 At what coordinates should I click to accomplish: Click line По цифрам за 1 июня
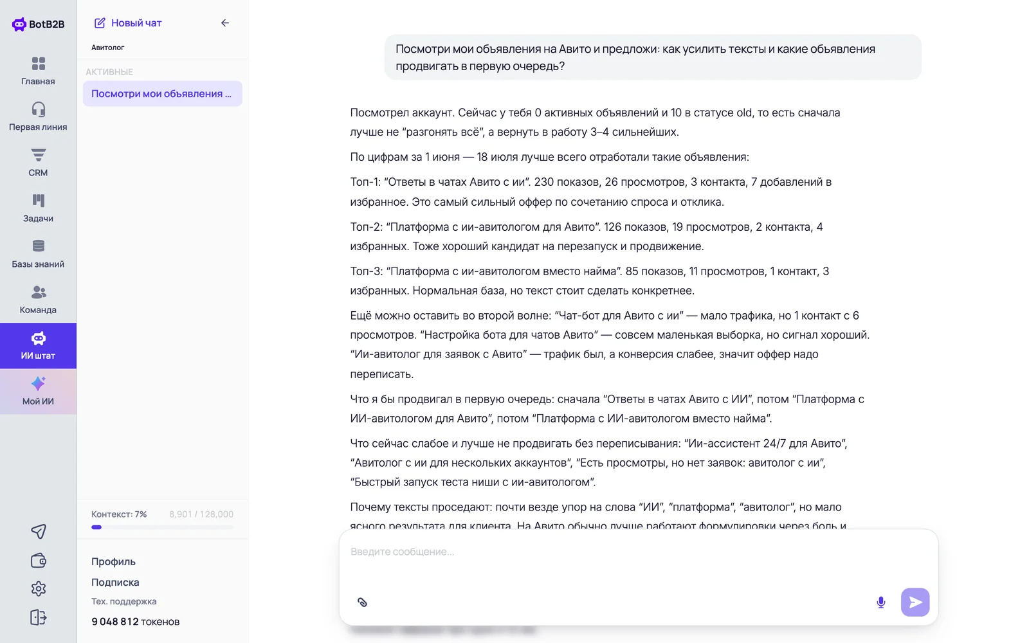click(x=549, y=157)
